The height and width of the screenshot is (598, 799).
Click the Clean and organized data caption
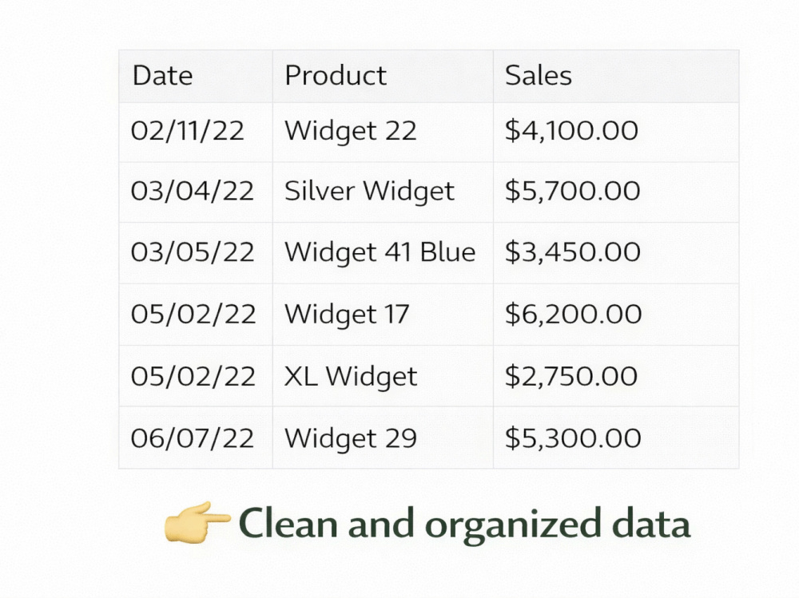click(x=464, y=525)
